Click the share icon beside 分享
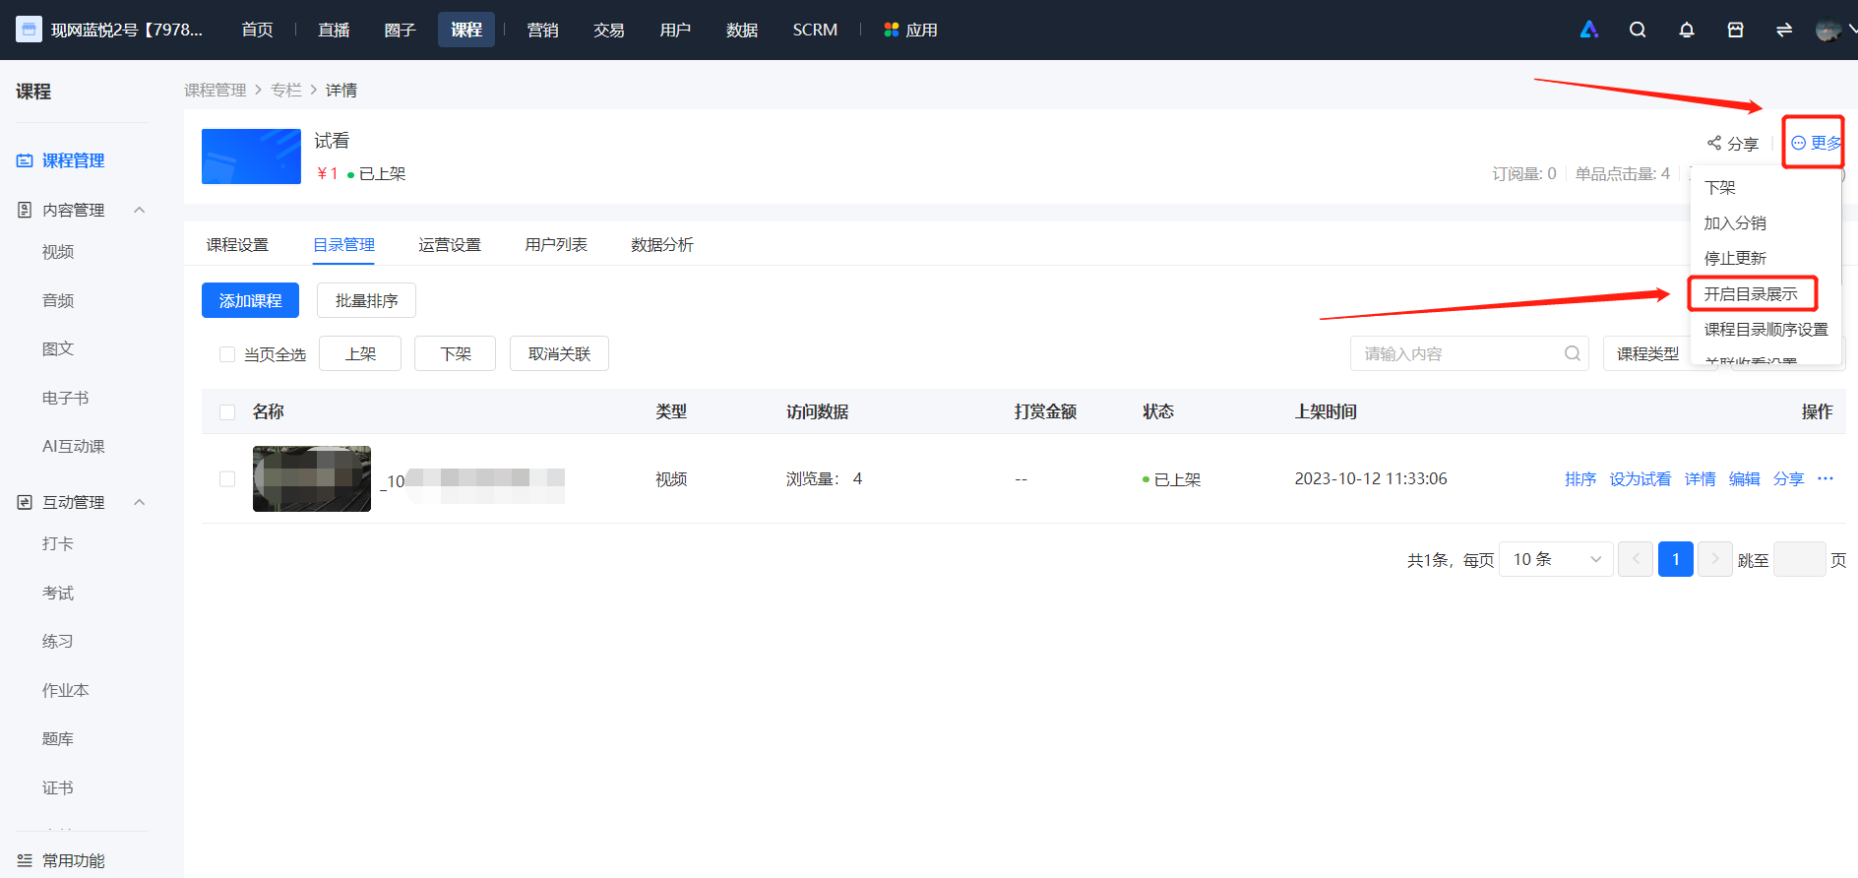This screenshot has width=1858, height=878. coord(1714,143)
